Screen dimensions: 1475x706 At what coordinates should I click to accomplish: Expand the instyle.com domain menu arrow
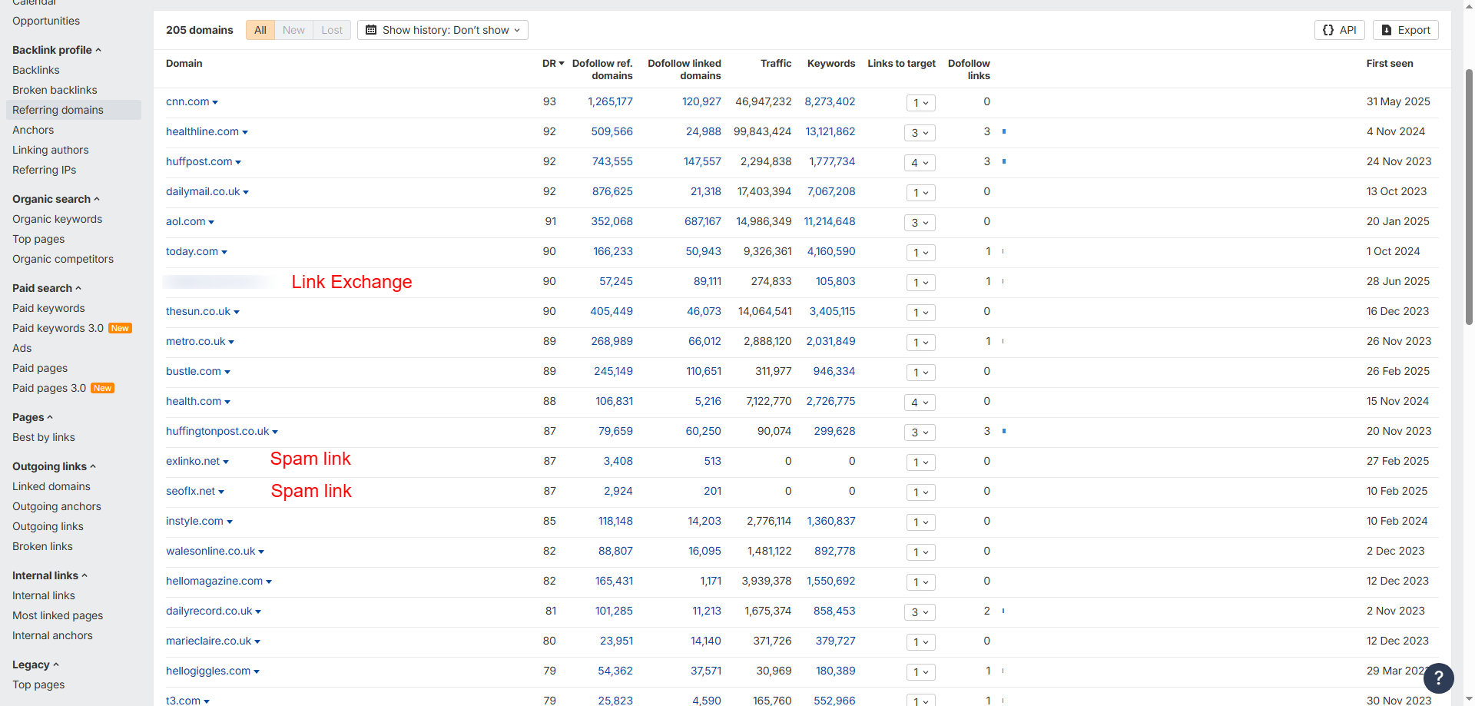[x=230, y=522]
